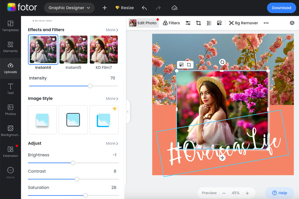This screenshot has height=199, width=299.
Task: Open the Layers panel icon
Action: [292, 23]
